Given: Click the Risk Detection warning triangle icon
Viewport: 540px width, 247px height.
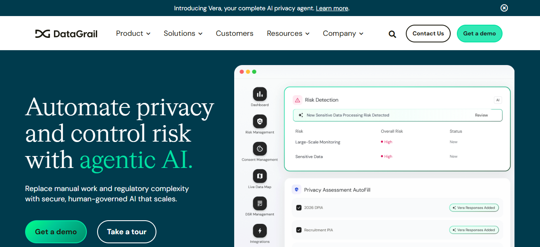Looking at the screenshot, I should coord(297,100).
